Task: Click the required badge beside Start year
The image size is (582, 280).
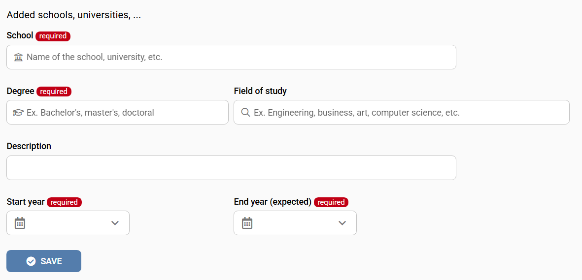Action: pyautogui.click(x=64, y=202)
